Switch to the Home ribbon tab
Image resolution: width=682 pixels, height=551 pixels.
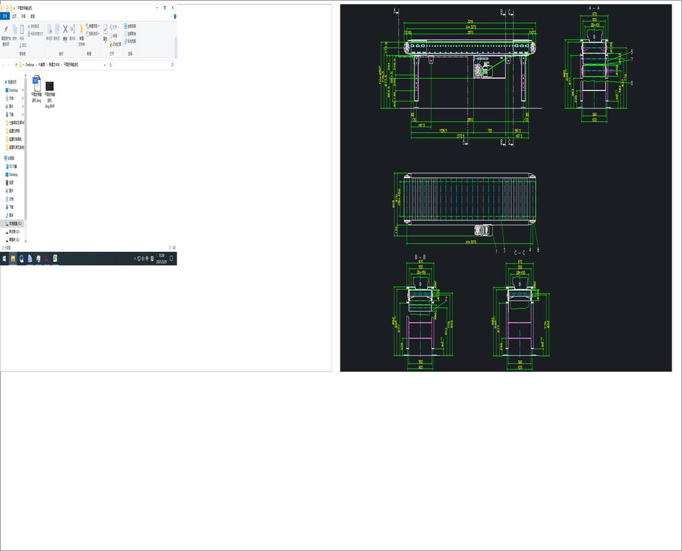[x=14, y=16]
